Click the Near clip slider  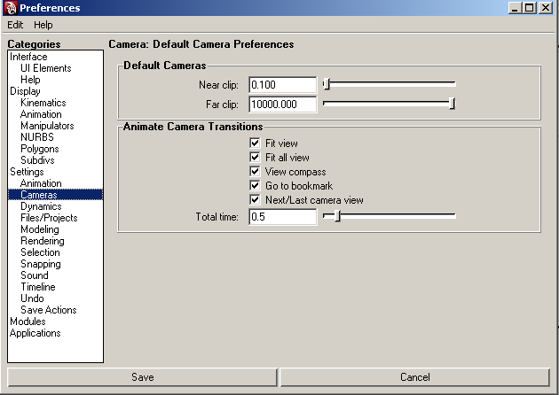coord(389,84)
